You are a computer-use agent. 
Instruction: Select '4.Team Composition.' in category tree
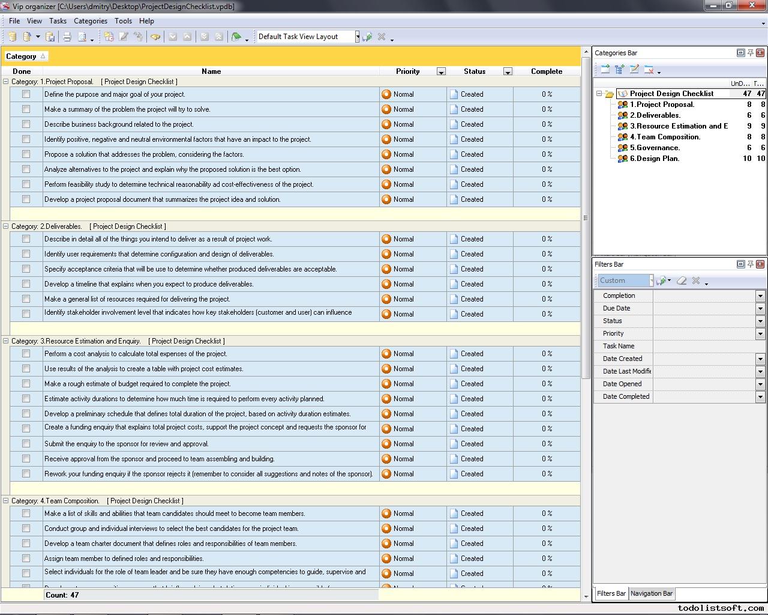click(665, 137)
